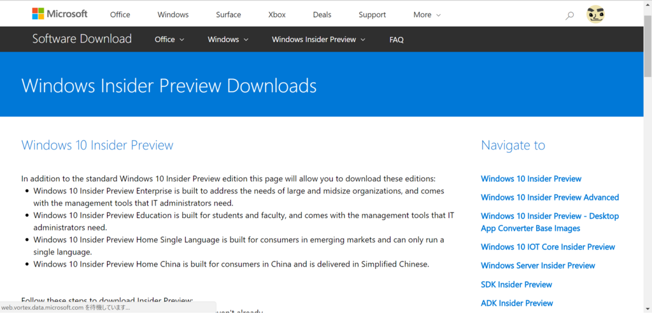Click the Microsoft logo
Viewport: 652px width, 313px height.
point(60,14)
